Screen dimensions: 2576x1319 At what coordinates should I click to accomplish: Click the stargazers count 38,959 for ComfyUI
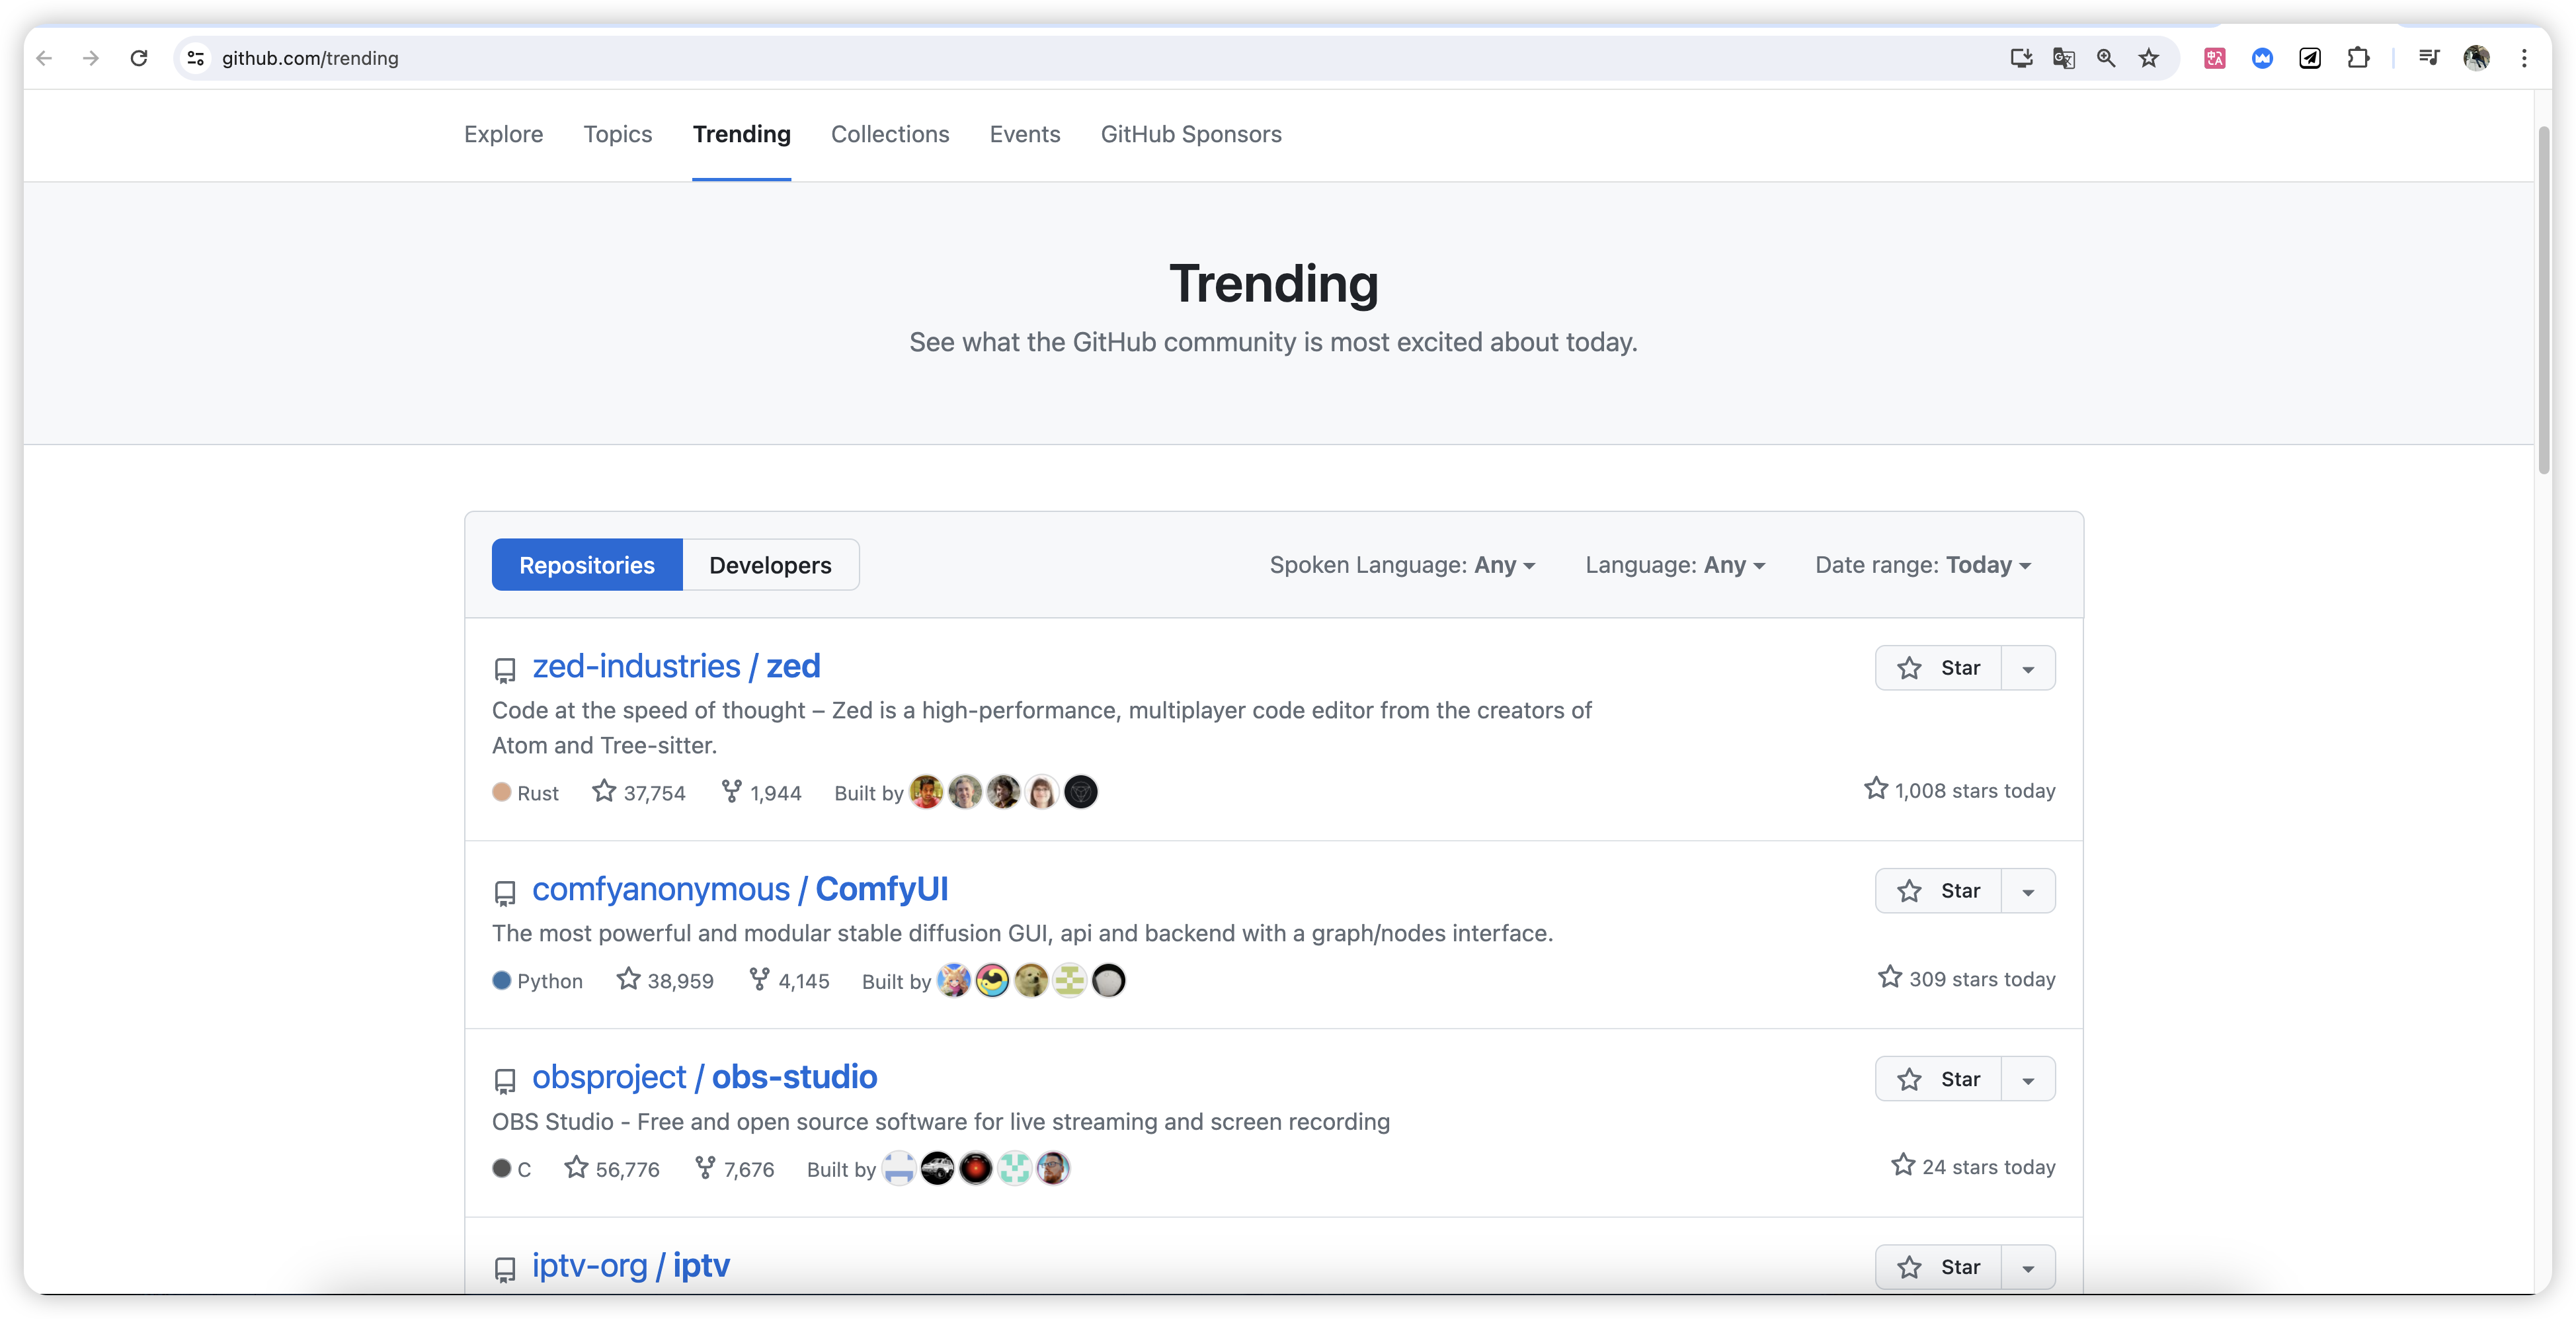pos(665,981)
